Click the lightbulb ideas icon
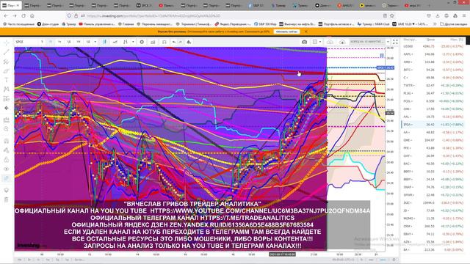The image size is (470, 264). click(x=7, y=191)
